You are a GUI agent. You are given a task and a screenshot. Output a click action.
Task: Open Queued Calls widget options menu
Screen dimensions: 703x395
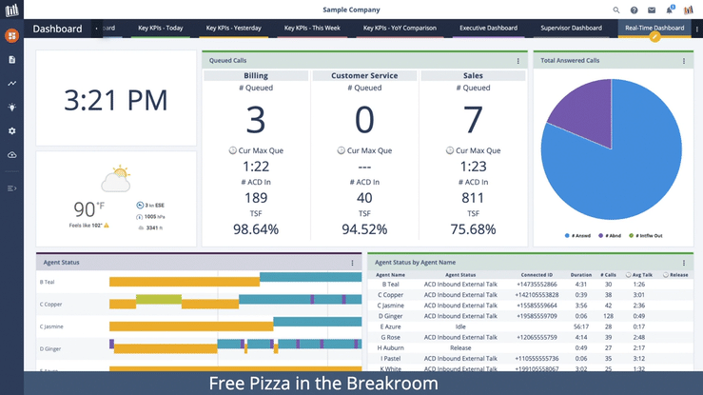[x=518, y=61]
